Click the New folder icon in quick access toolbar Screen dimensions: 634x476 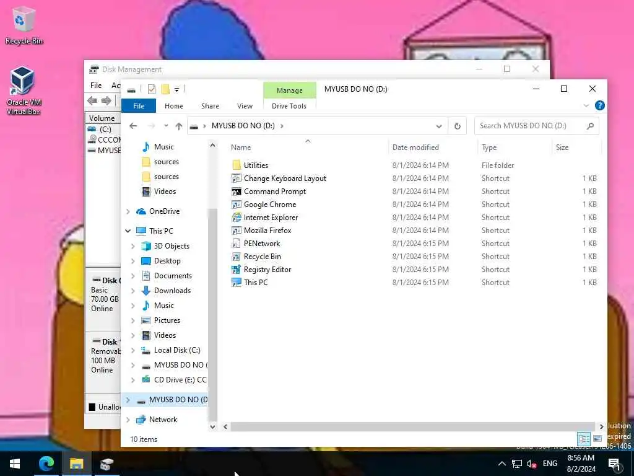click(x=165, y=89)
